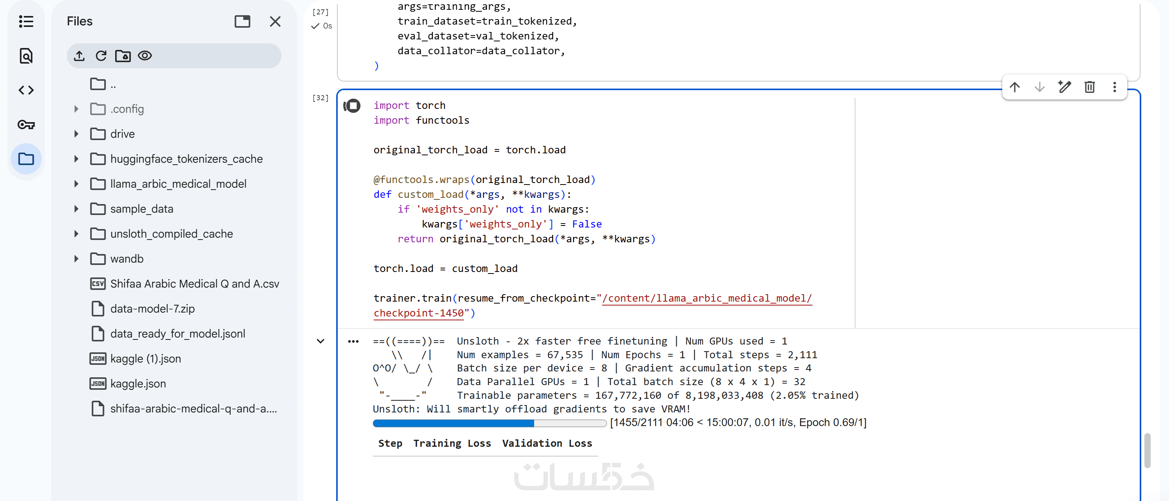Expand the llama_arbic_medical_model folder
This screenshot has width=1169, height=501.
pos(76,184)
